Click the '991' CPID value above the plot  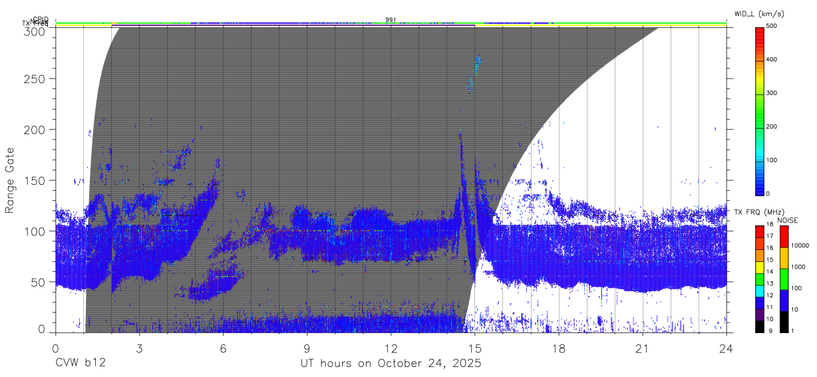point(391,19)
